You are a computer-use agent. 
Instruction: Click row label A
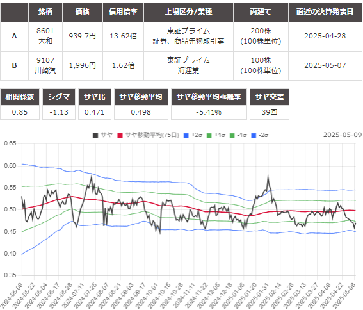[x=14, y=37]
